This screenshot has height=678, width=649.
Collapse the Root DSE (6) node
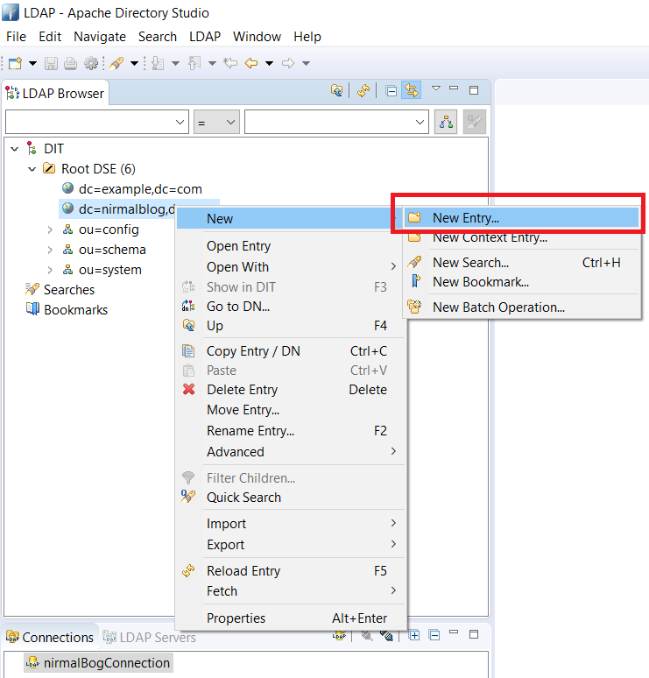(x=32, y=169)
